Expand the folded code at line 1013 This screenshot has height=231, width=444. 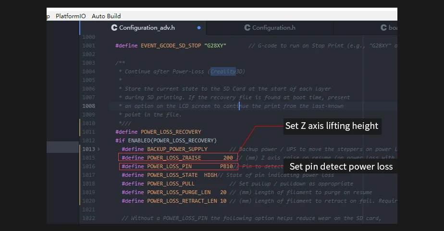pos(99,149)
